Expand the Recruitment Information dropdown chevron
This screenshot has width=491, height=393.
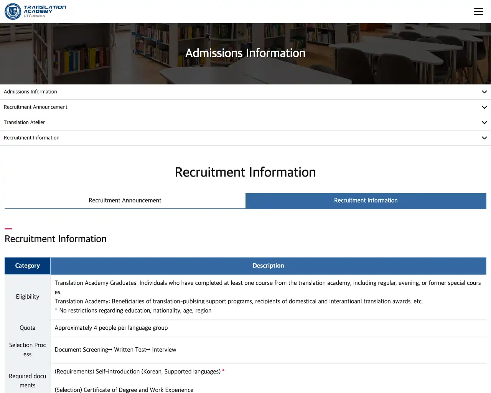[484, 138]
